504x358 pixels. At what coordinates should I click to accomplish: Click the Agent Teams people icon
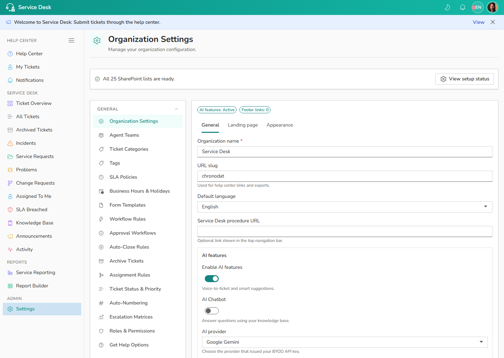pos(101,135)
